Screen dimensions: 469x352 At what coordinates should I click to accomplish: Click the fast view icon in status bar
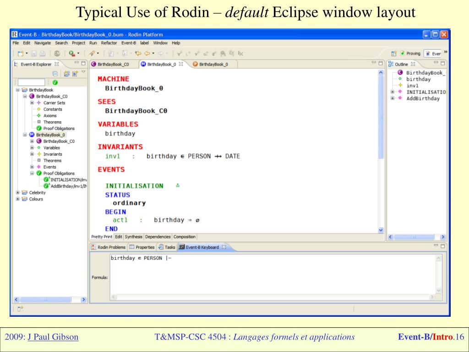click(x=20, y=308)
